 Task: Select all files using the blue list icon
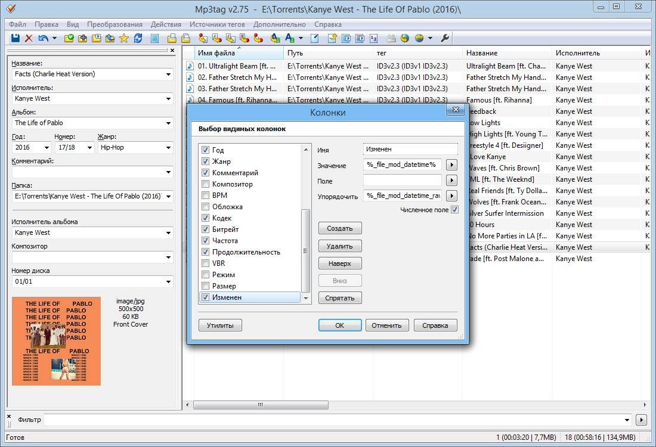155,39
